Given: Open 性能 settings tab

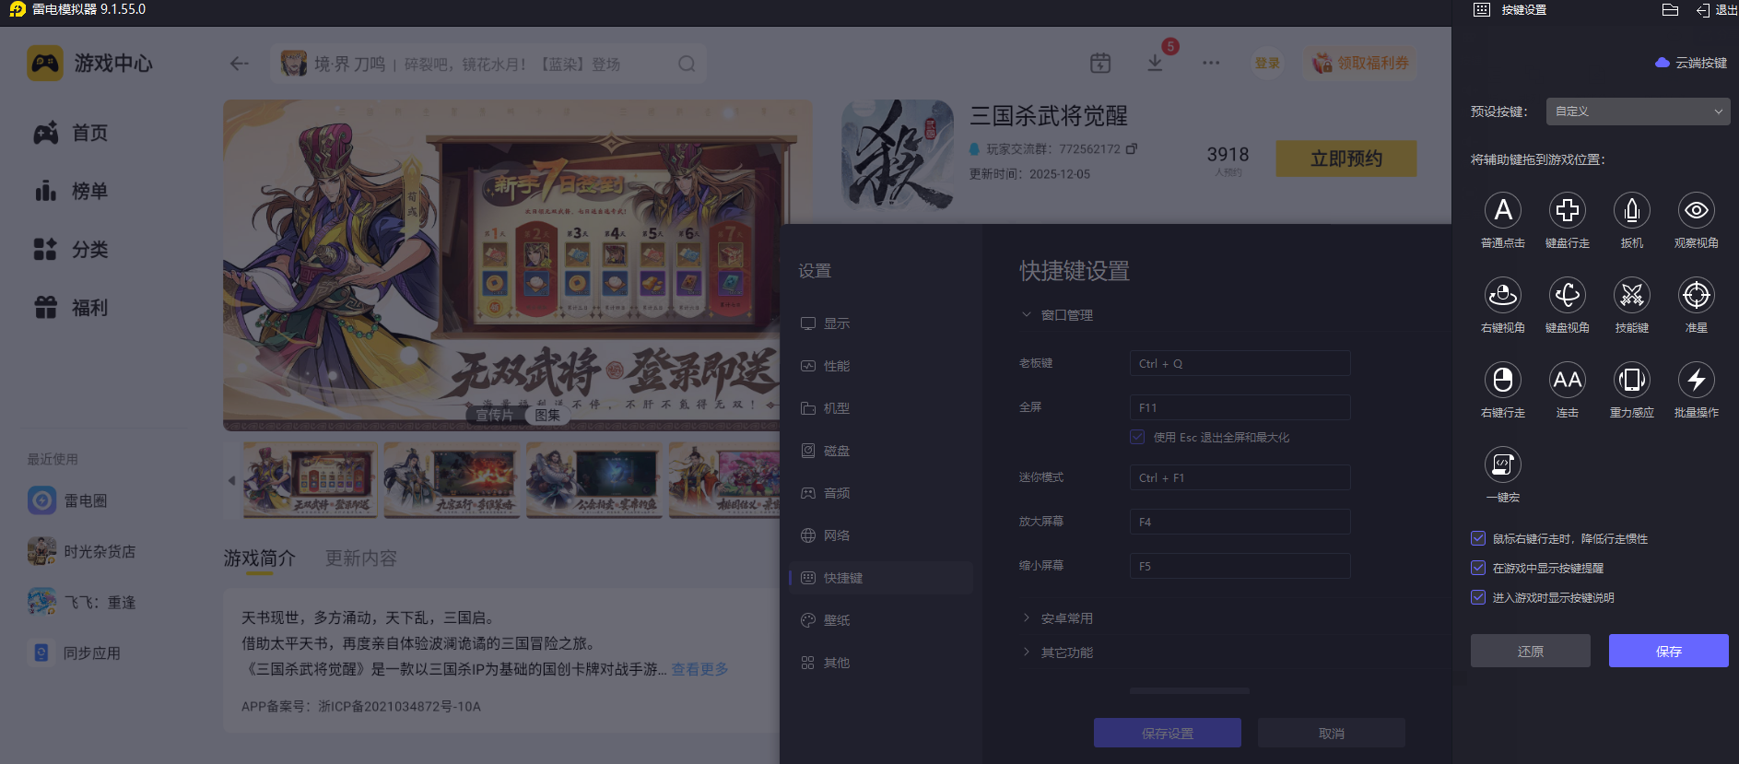Looking at the screenshot, I should click(x=881, y=366).
